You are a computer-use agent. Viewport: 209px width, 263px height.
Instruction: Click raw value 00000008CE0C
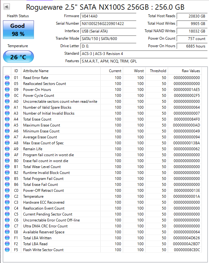[x=187, y=250]
